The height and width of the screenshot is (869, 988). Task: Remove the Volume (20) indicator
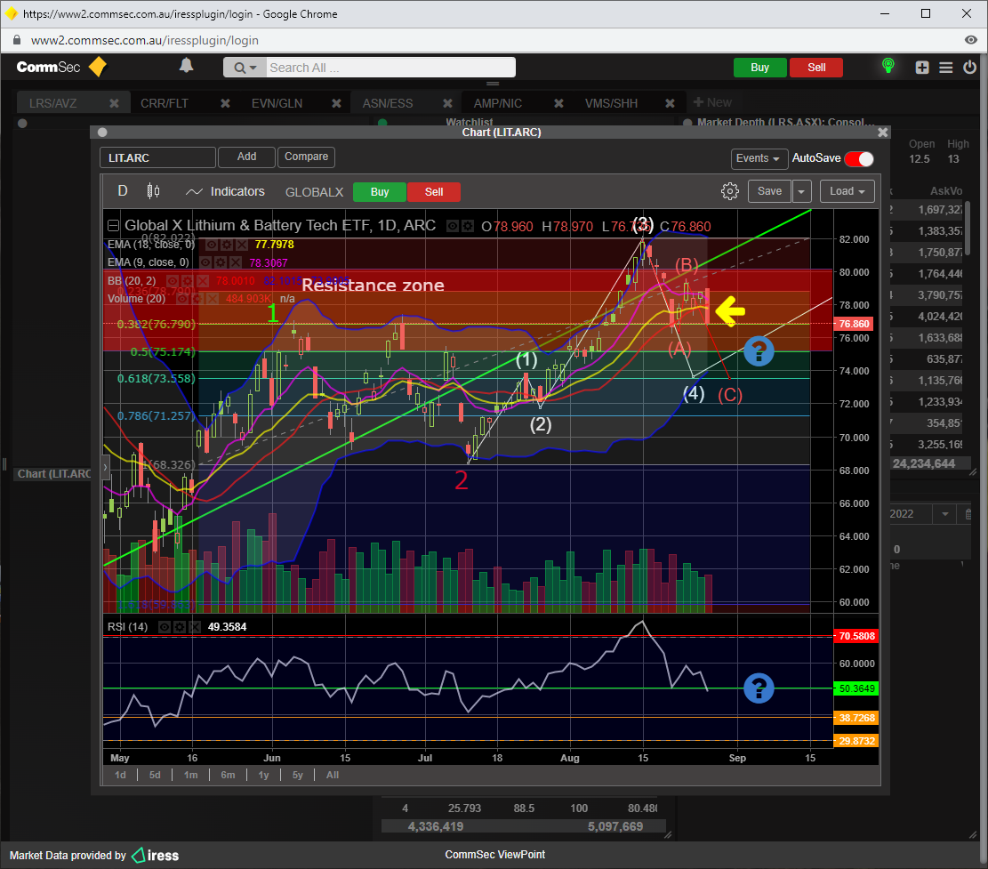(x=212, y=299)
